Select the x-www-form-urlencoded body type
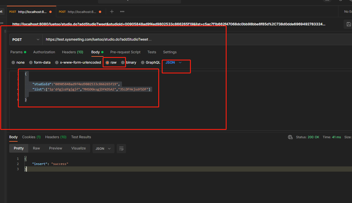 (x=78, y=62)
